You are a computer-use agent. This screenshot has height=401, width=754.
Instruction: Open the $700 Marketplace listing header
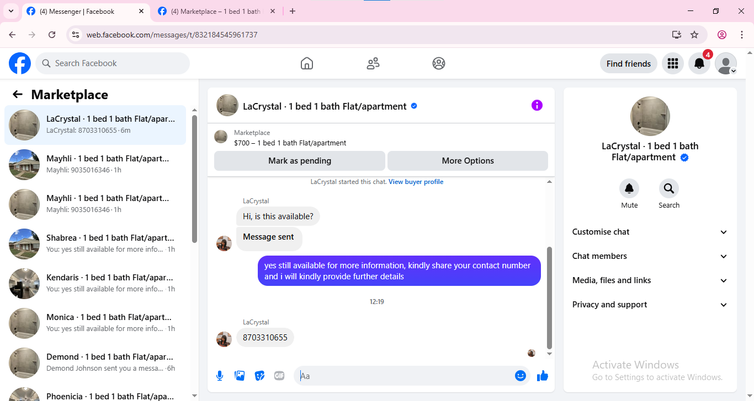point(381,138)
